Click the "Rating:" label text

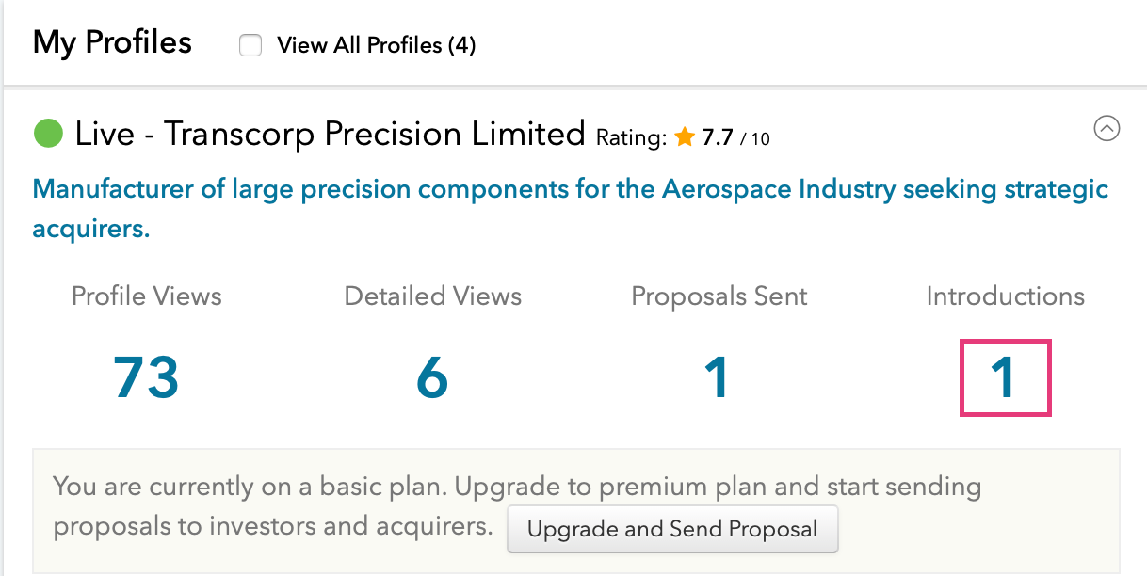pos(632,138)
